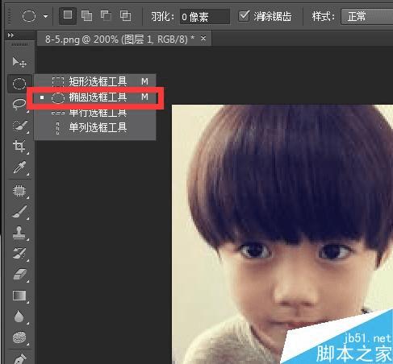Image resolution: width=393 pixels, height=364 pixels.
Task: Select the Move tool
Action: tap(19, 62)
